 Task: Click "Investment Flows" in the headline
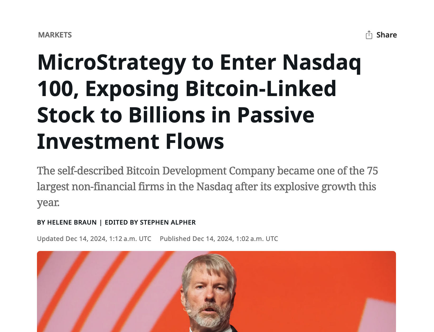point(130,142)
